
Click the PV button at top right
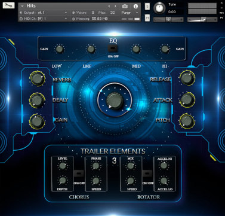[x=221, y=18]
